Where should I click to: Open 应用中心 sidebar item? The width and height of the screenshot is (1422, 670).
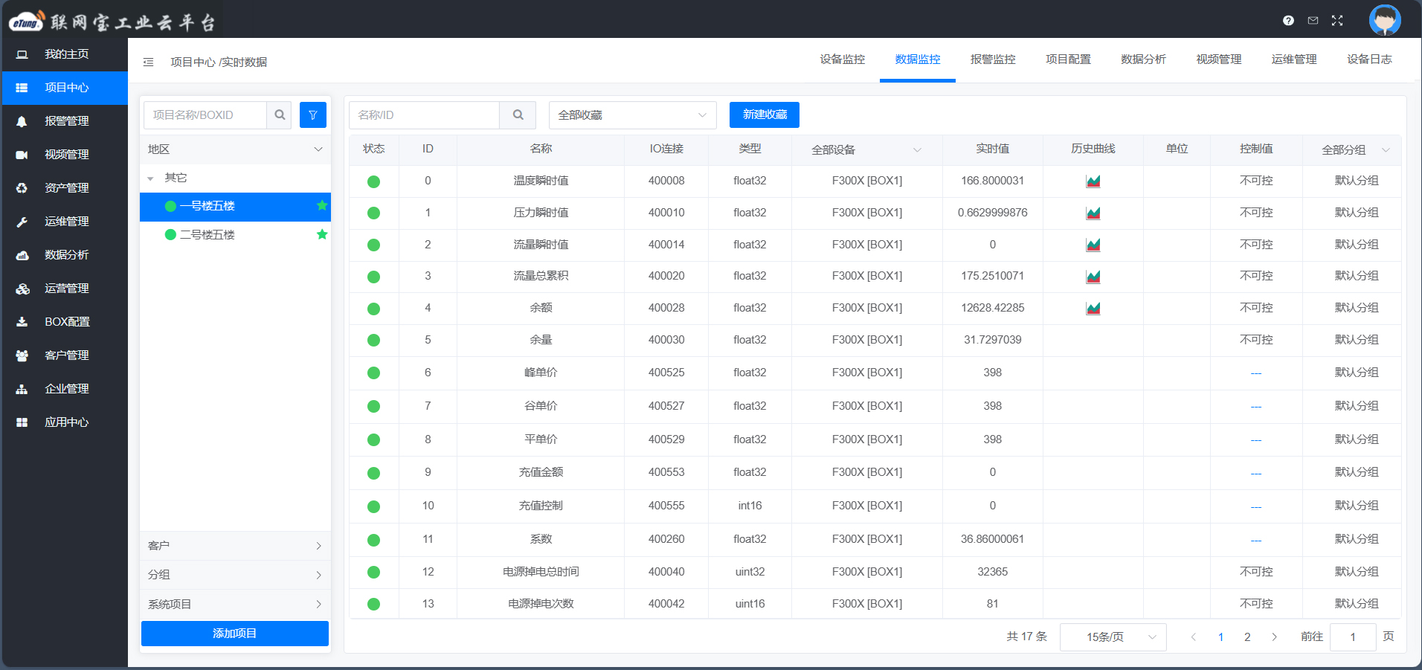(x=65, y=422)
